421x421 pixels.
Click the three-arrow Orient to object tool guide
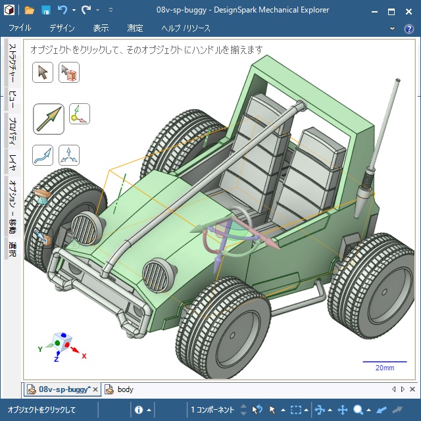click(69, 155)
